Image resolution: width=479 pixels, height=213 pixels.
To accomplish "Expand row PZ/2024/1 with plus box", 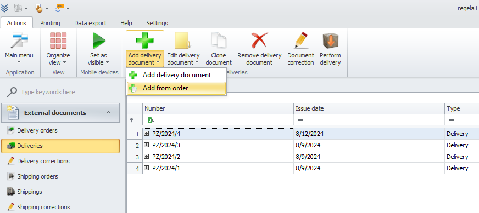I will click(x=146, y=168).
